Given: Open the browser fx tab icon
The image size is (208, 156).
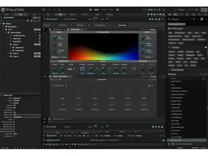Looking at the screenshot, I should point(187,14).
